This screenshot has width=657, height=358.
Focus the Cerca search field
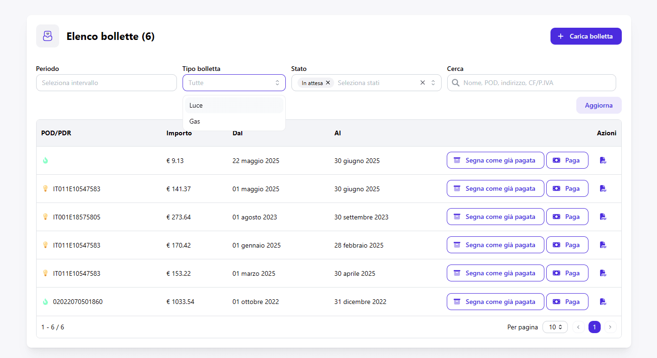(x=535, y=83)
